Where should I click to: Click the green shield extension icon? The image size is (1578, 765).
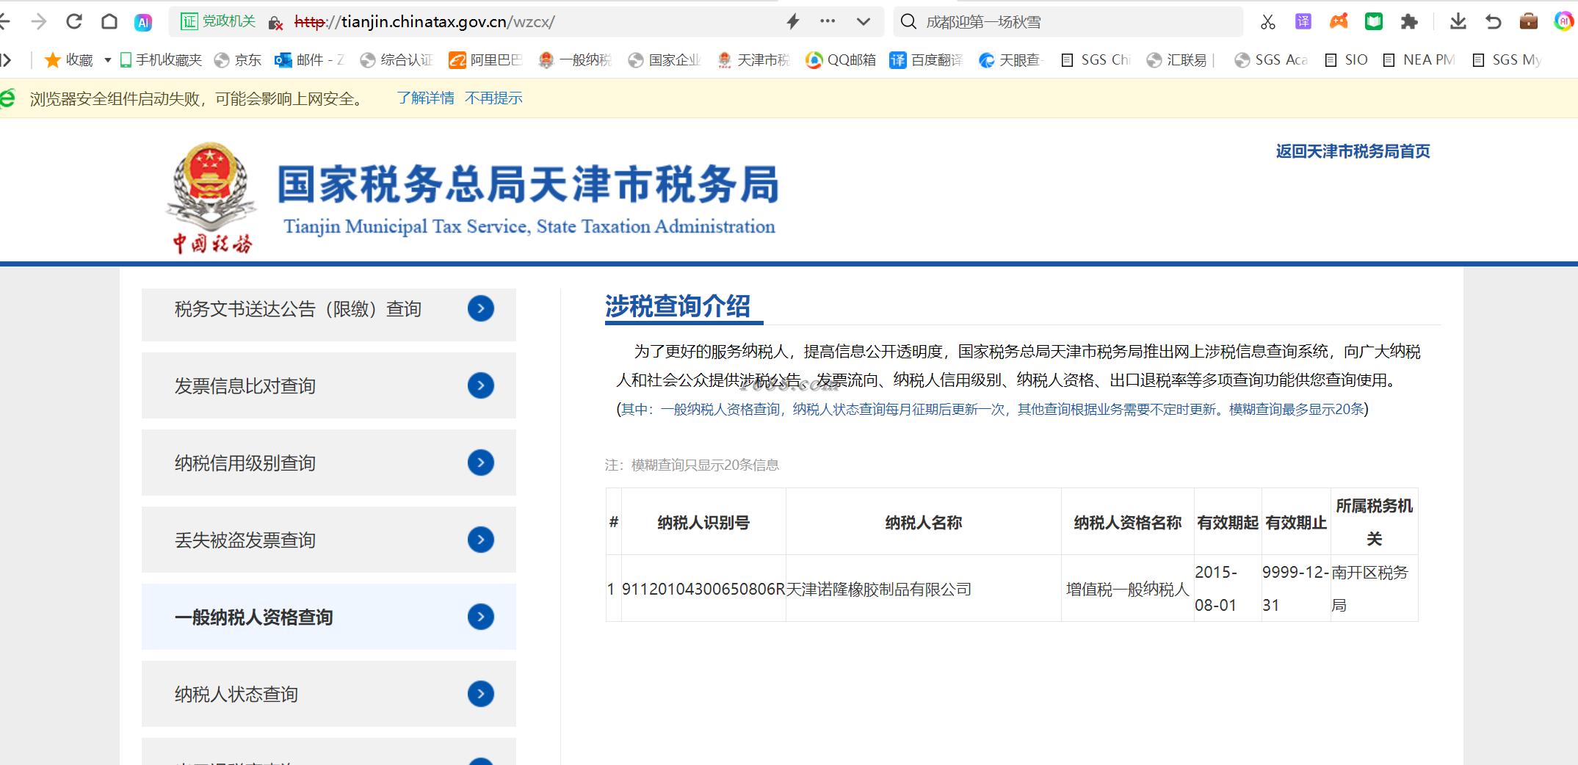(x=1374, y=22)
